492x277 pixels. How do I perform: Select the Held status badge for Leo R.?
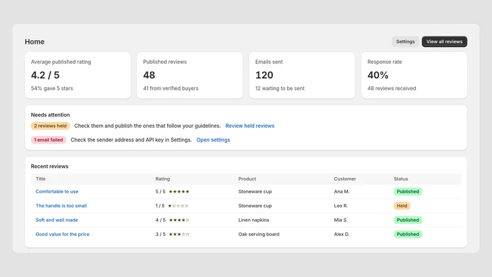[402, 206]
